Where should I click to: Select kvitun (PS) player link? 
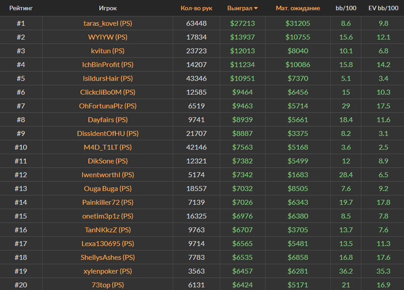pos(108,51)
